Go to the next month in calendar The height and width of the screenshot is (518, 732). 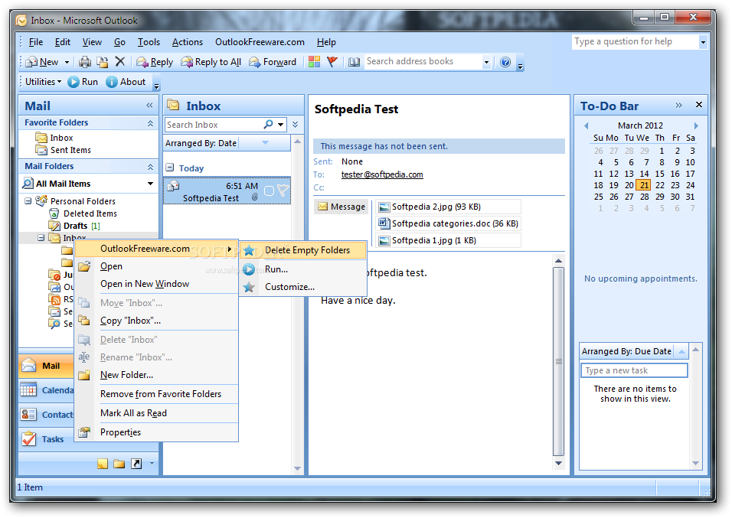(696, 125)
